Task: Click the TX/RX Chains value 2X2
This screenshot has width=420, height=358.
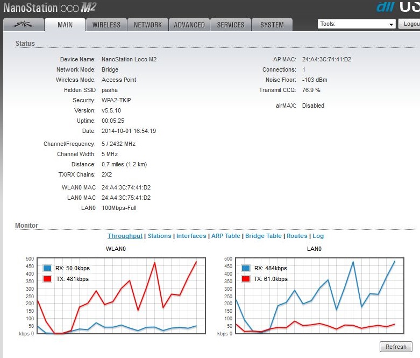Action: pyautogui.click(x=106, y=174)
